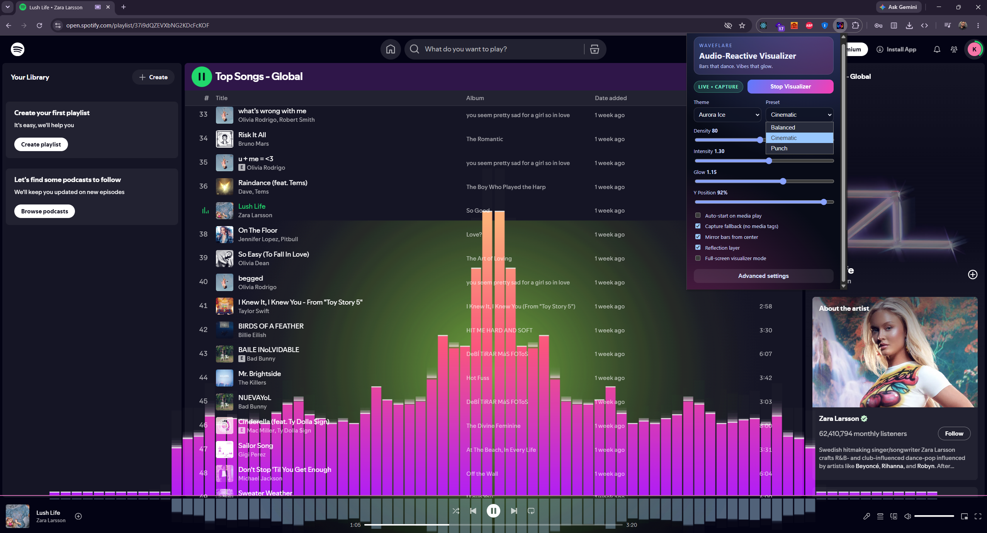
Task: Open Connect to a device icon
Action: 894,516
